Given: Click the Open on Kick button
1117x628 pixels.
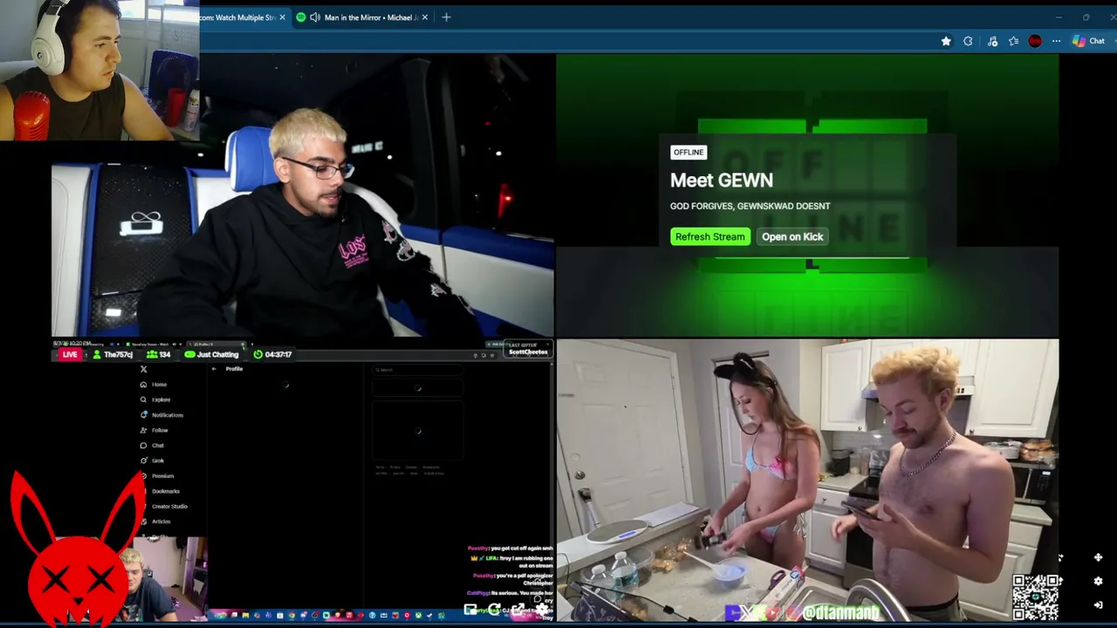Looking at the screenshot, I should [792, 236].
